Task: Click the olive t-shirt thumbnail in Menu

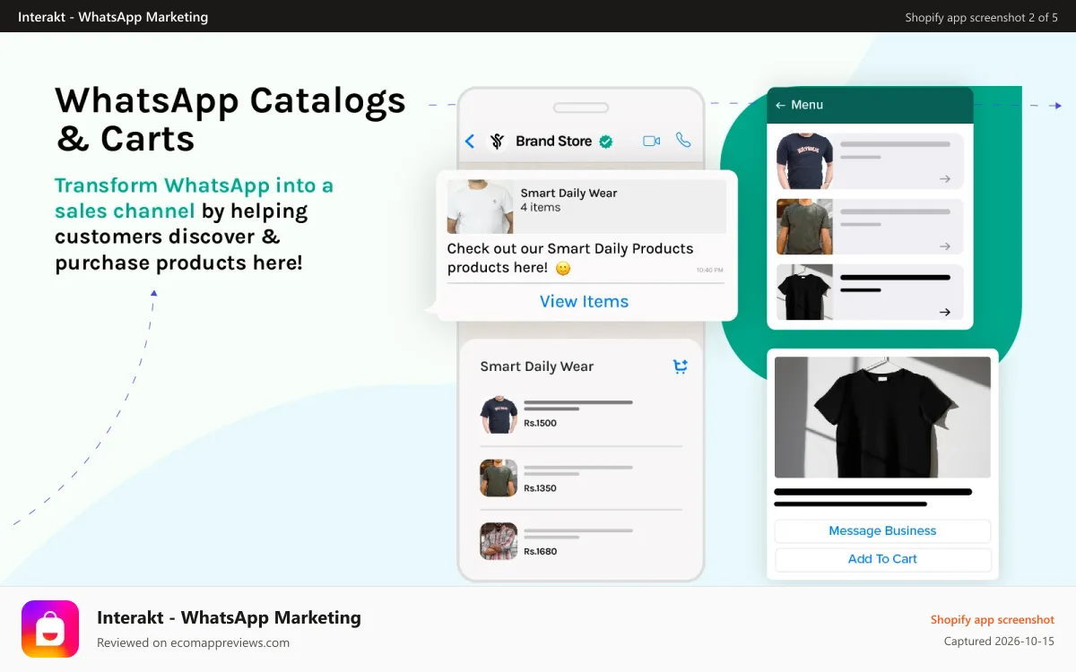Action: 804,227
